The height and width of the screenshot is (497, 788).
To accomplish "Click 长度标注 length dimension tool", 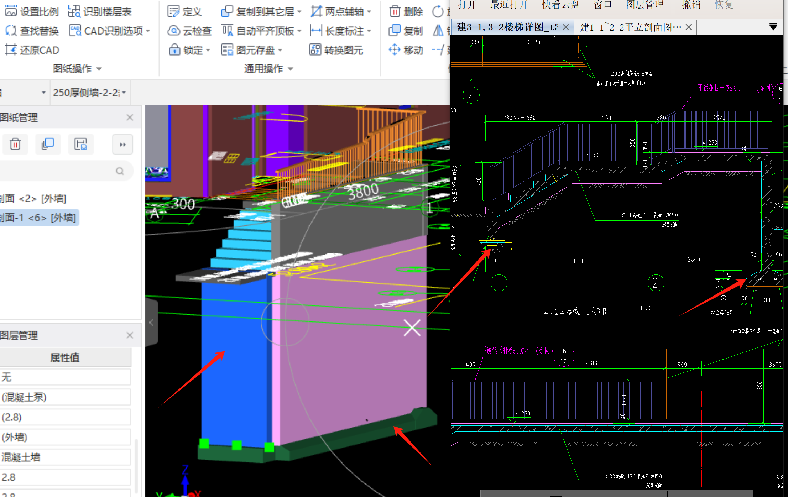I will pos(337,31).
